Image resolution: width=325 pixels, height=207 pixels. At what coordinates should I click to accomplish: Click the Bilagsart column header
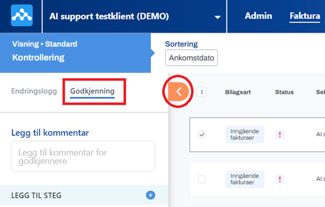click(x=240, y=92)
